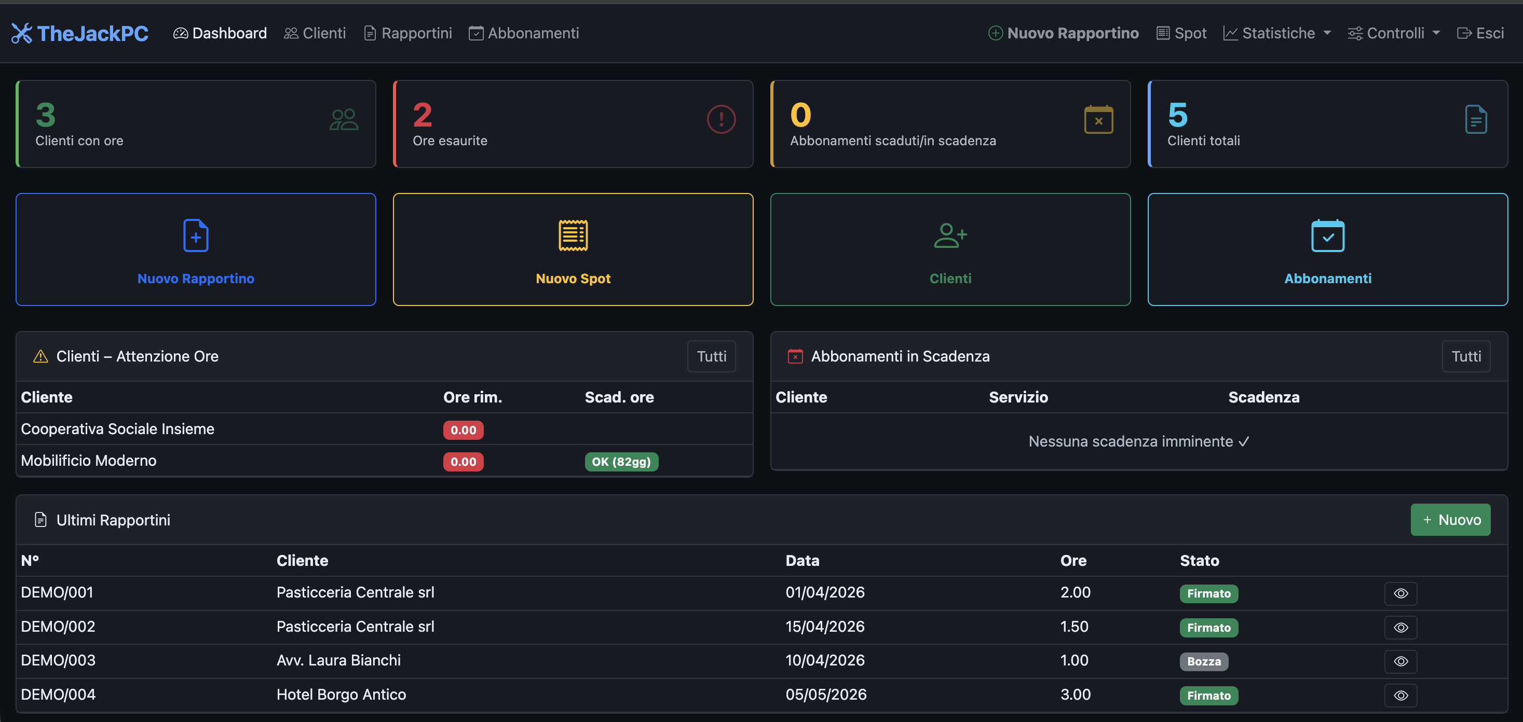The width and height of the screenshot is (1523, 722).
Task: Click the file-plus icon for Nuovo Rapportino
Action: 196,236
